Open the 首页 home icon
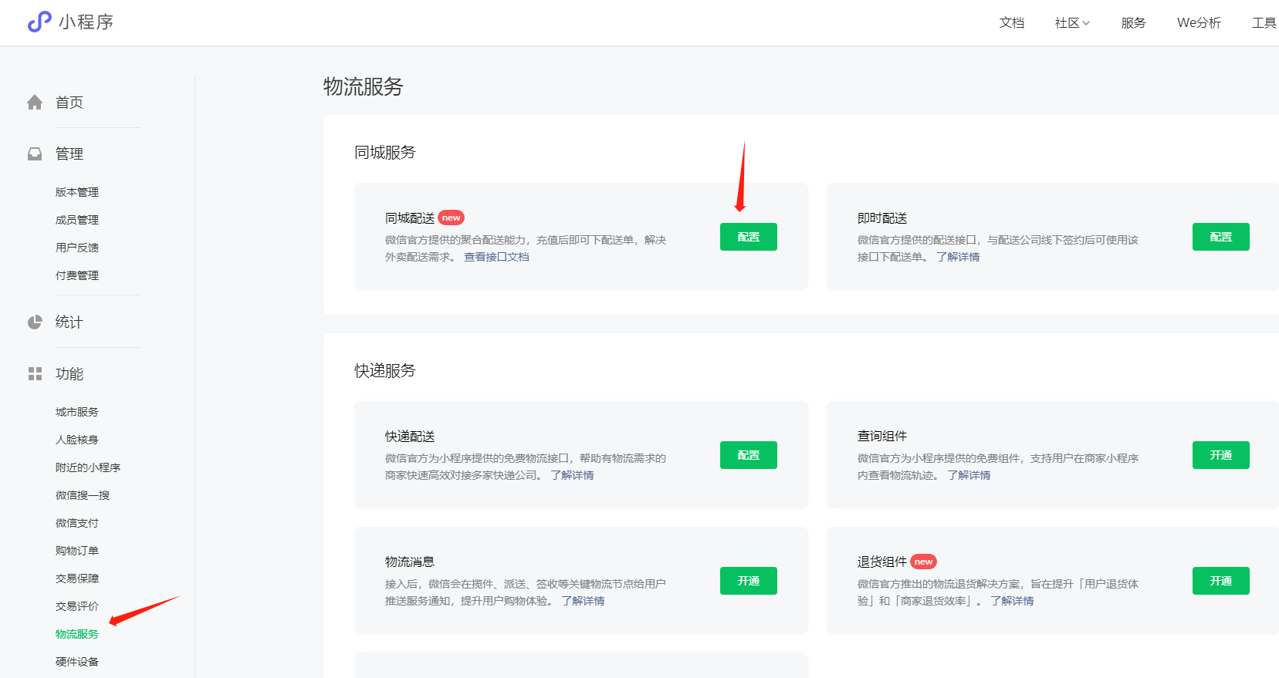Image resolution: width=1279 pixels, height=678 pixels. [35, 103]
